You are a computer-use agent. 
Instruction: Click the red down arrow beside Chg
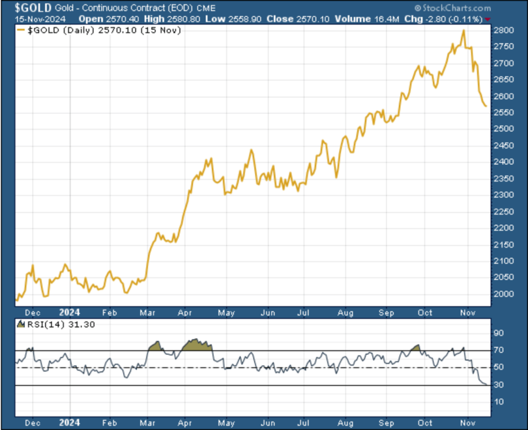coord(487,20)
